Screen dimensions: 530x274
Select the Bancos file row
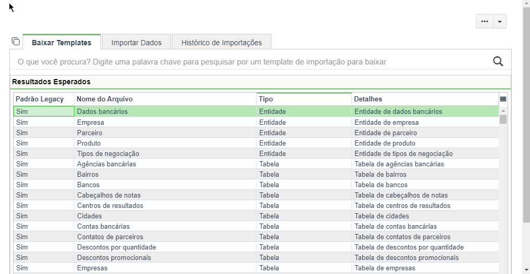[256, 185]
